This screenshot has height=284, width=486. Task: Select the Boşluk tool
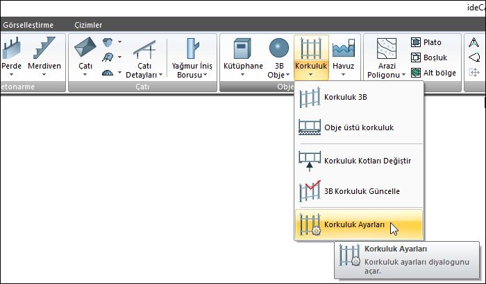429,57
